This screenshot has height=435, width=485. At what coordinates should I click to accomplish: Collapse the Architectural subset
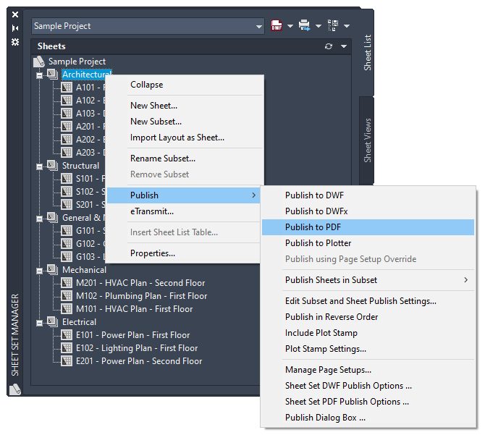39,75
